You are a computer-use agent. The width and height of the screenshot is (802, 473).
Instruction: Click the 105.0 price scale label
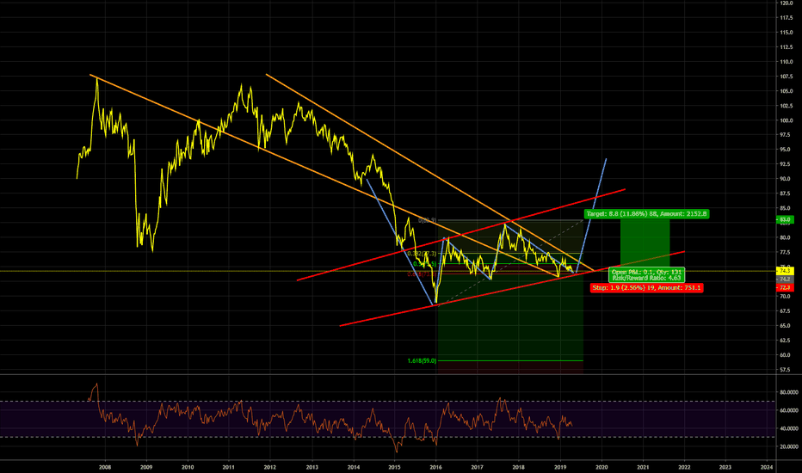pos(787,91)
